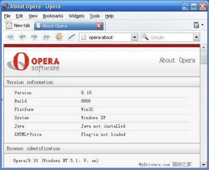Click the 'Version information' heading
Image resolution: width=209 pixels, height=170 pixels.
pyautogui.click(x=30, y=82)
